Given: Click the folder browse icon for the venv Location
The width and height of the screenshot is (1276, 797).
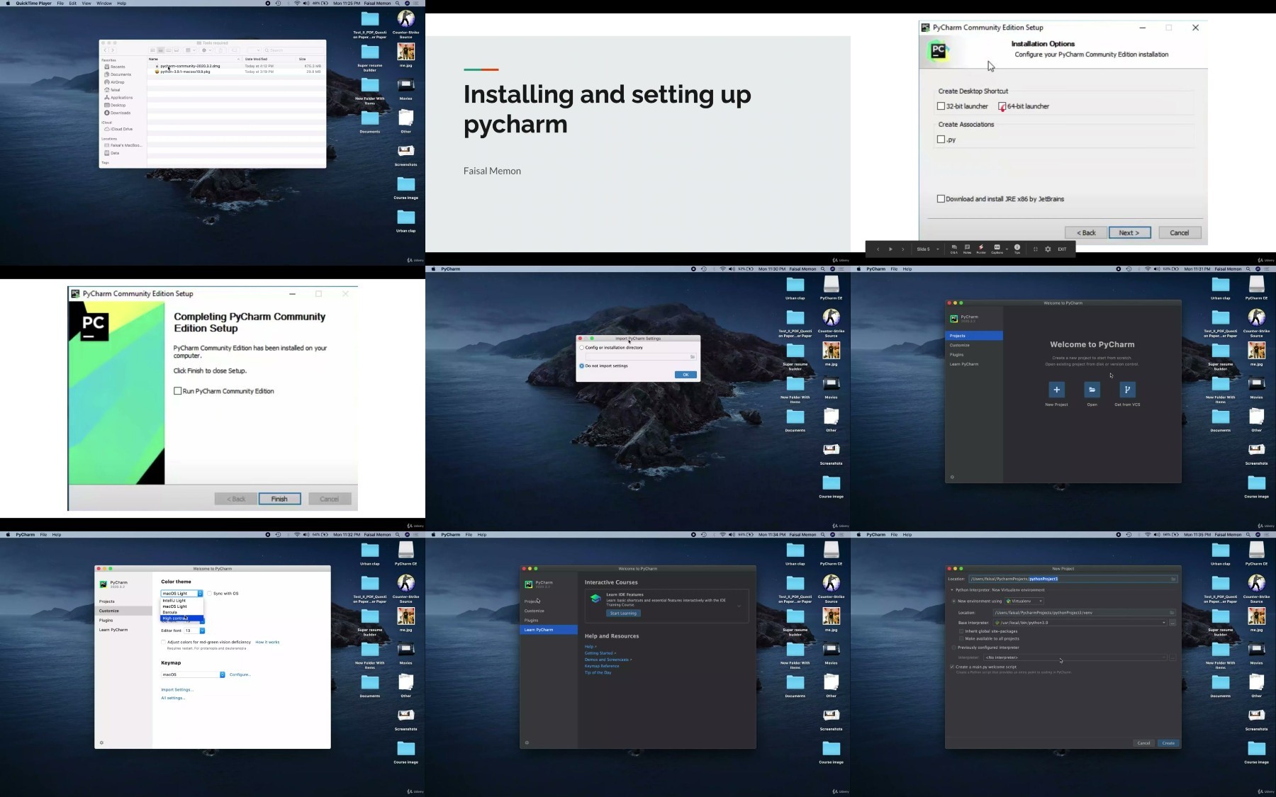Looking at the screenshot, I should point(1172,613).
